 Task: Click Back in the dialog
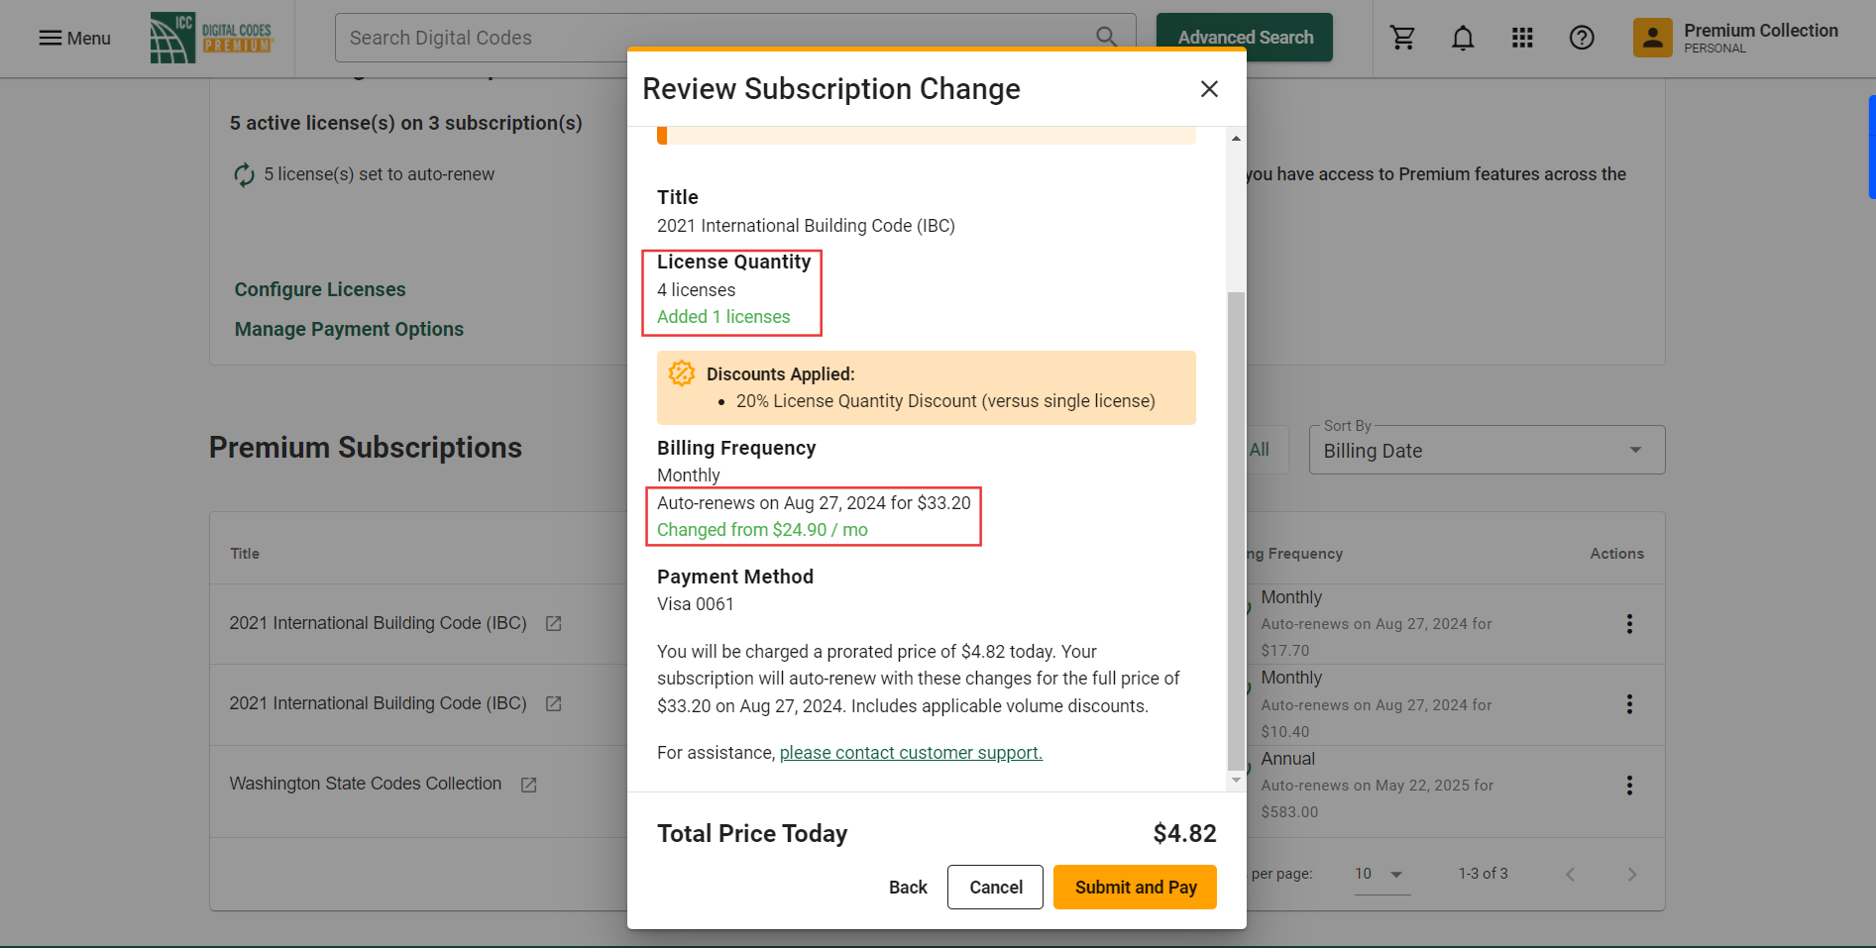click(x=908, y=887)
